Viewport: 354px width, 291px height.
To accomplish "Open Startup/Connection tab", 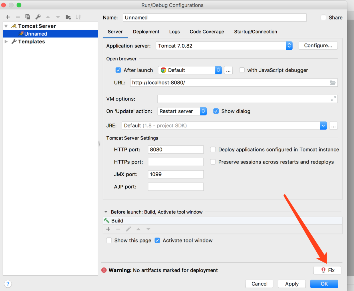I will [x=256, y=32].
